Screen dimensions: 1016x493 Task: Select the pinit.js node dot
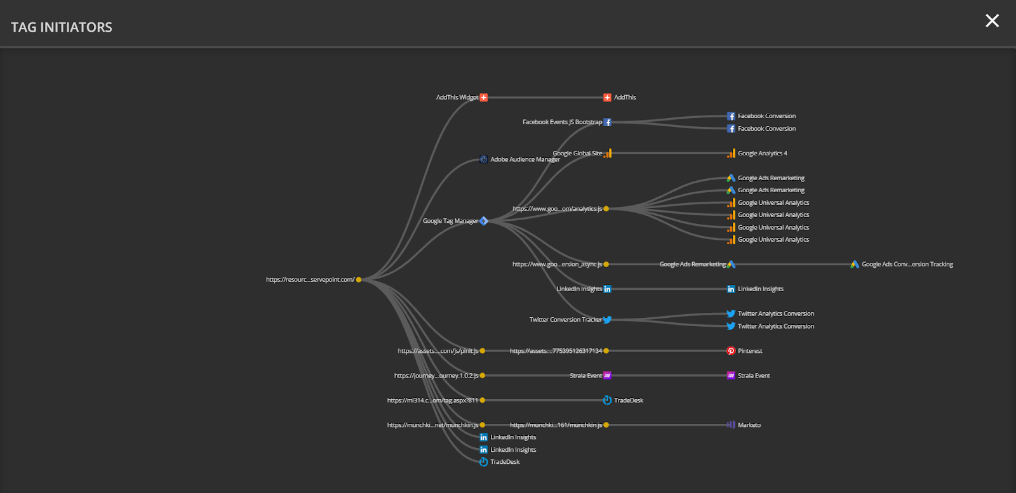483,351
